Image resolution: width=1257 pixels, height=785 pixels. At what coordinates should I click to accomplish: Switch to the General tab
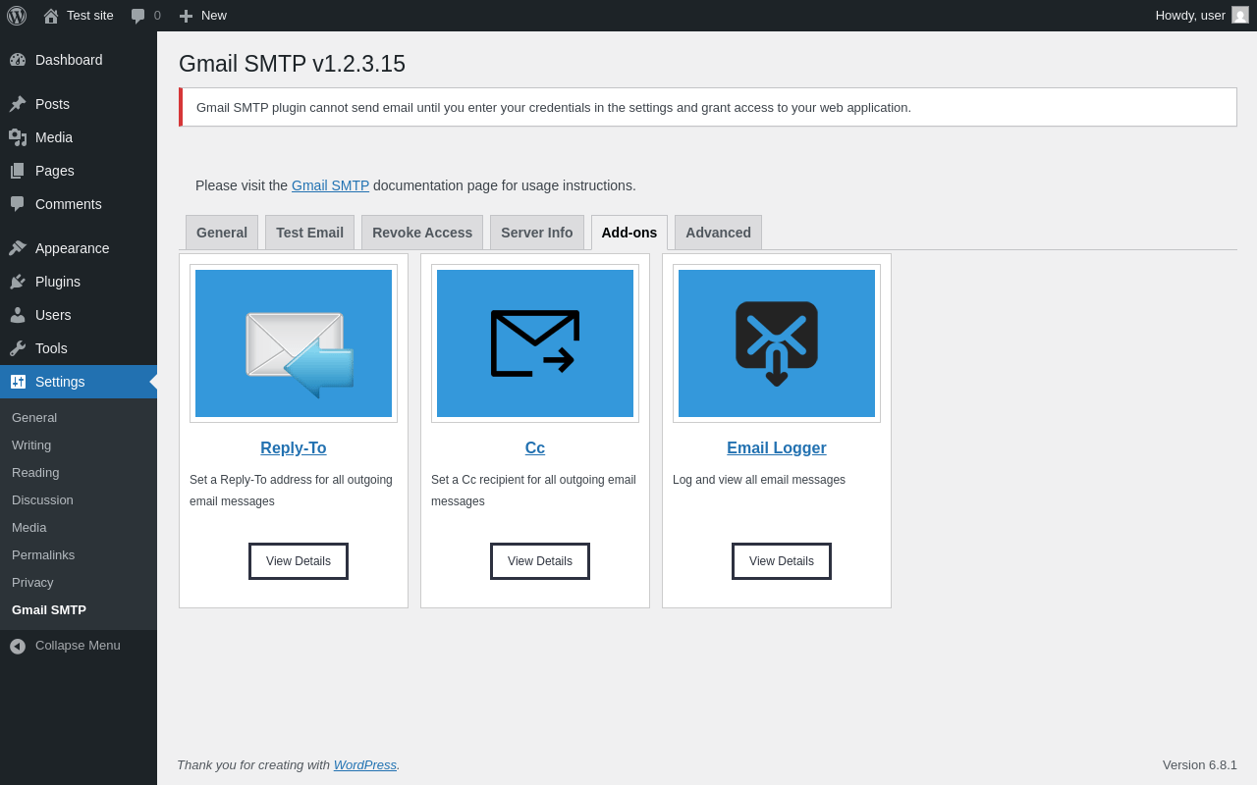222,233
